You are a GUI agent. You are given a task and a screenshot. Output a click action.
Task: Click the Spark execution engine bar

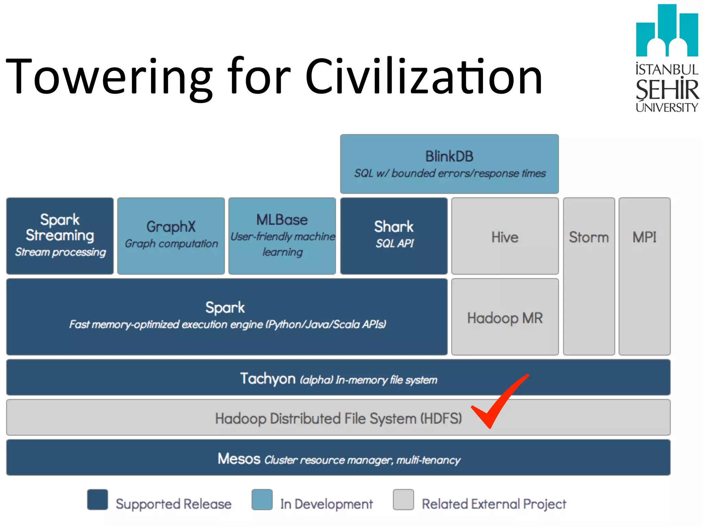pyautogui.click(x=227, y=316)
